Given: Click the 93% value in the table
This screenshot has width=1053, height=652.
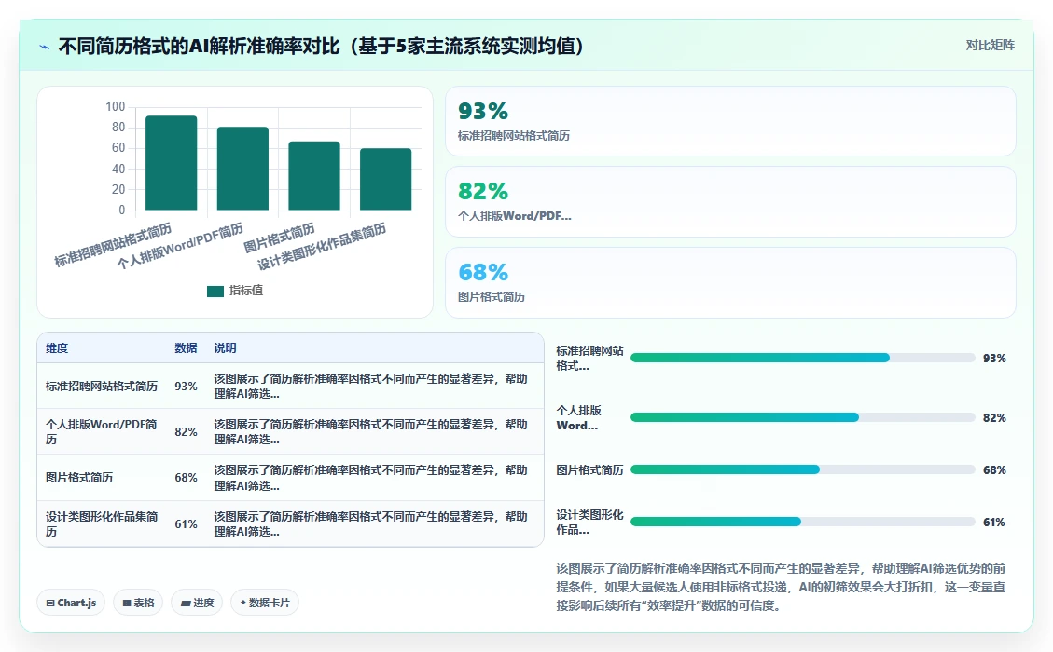Looking at the screenshot, I should (186, 386).
